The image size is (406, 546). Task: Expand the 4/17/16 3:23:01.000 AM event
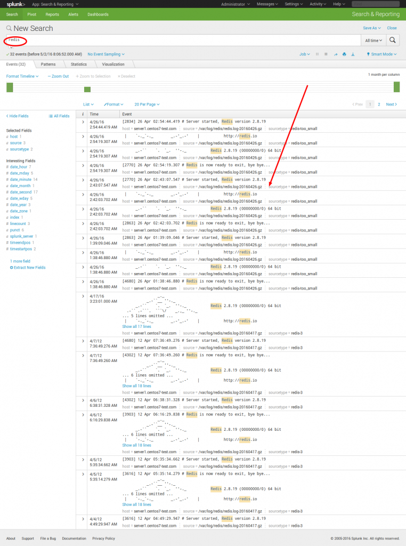pyautogui.click(x=83, y=296)
